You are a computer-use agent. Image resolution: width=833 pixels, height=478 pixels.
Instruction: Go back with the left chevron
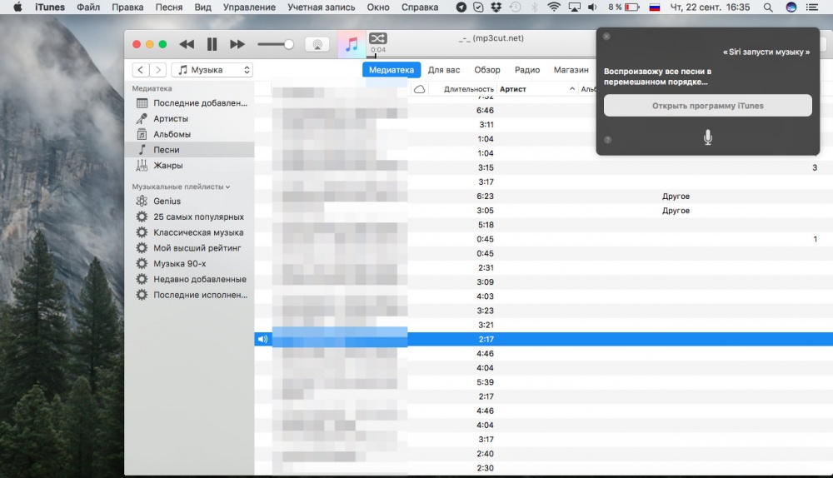pos(140,70)
